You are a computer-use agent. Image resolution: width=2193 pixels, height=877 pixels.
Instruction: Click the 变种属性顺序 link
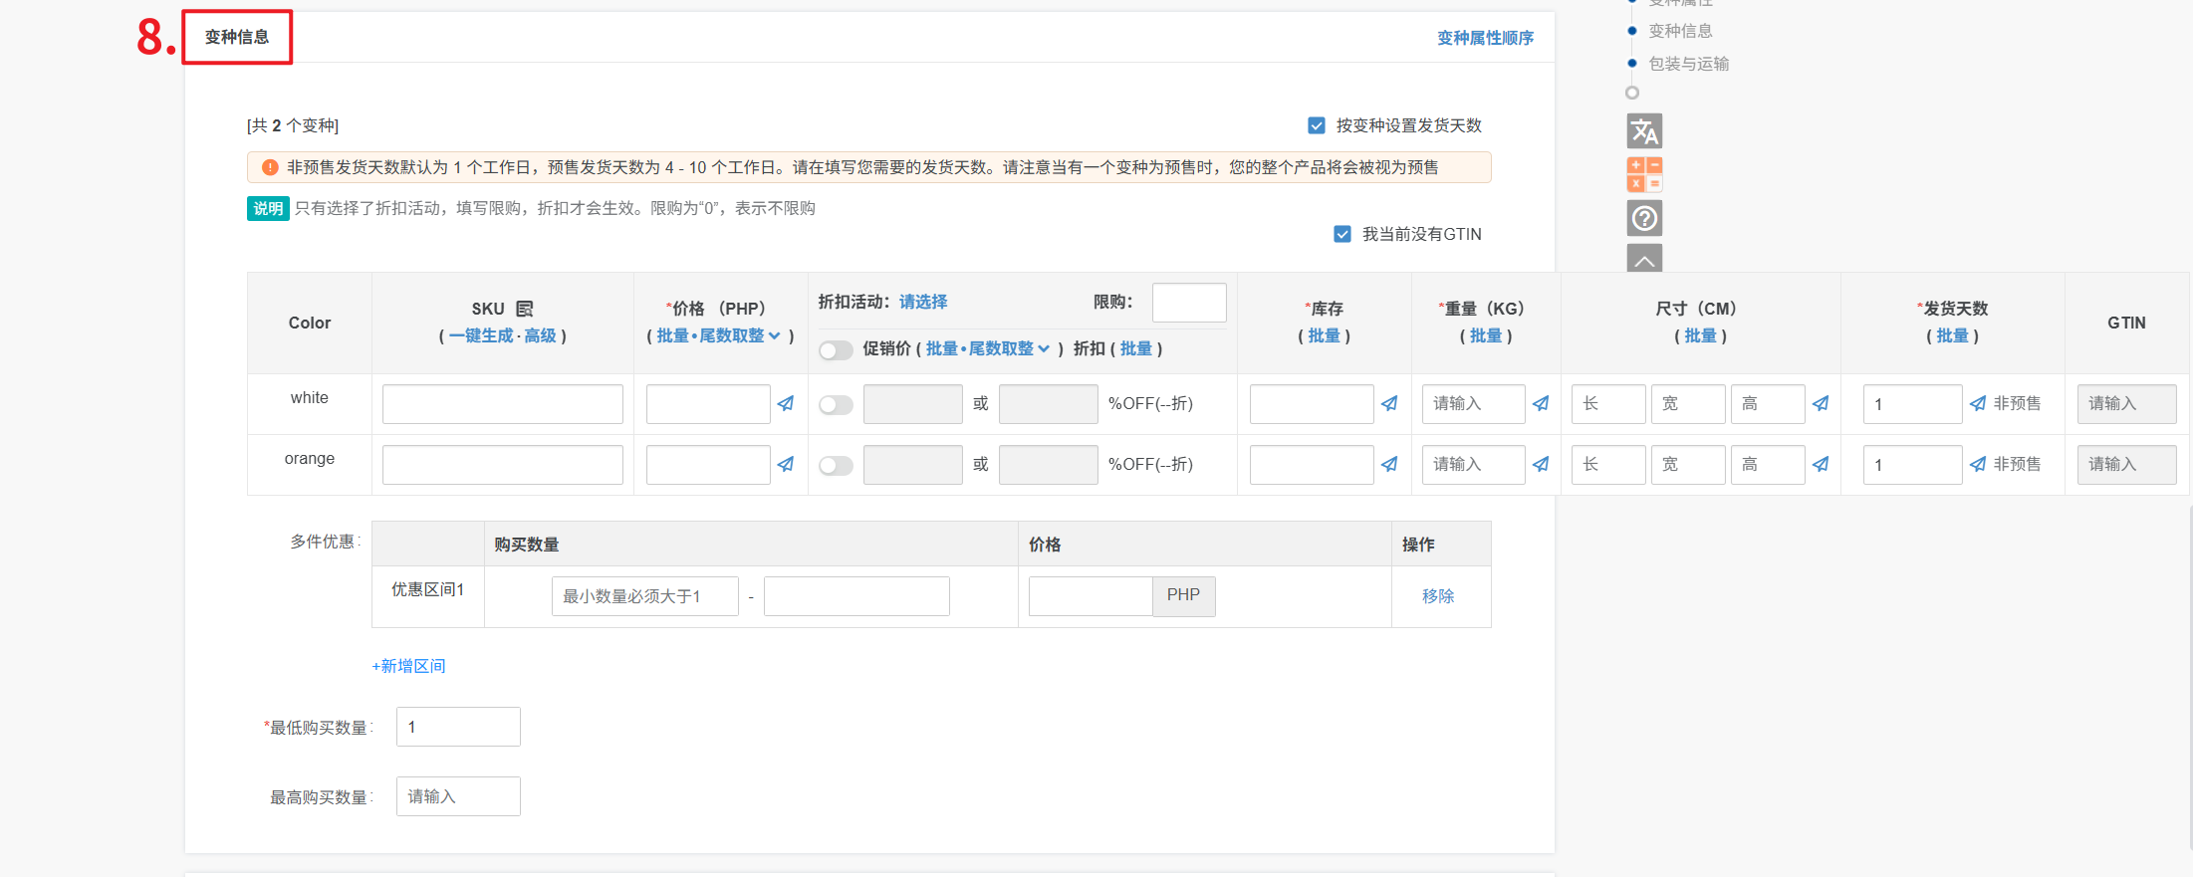(1485, 38)
